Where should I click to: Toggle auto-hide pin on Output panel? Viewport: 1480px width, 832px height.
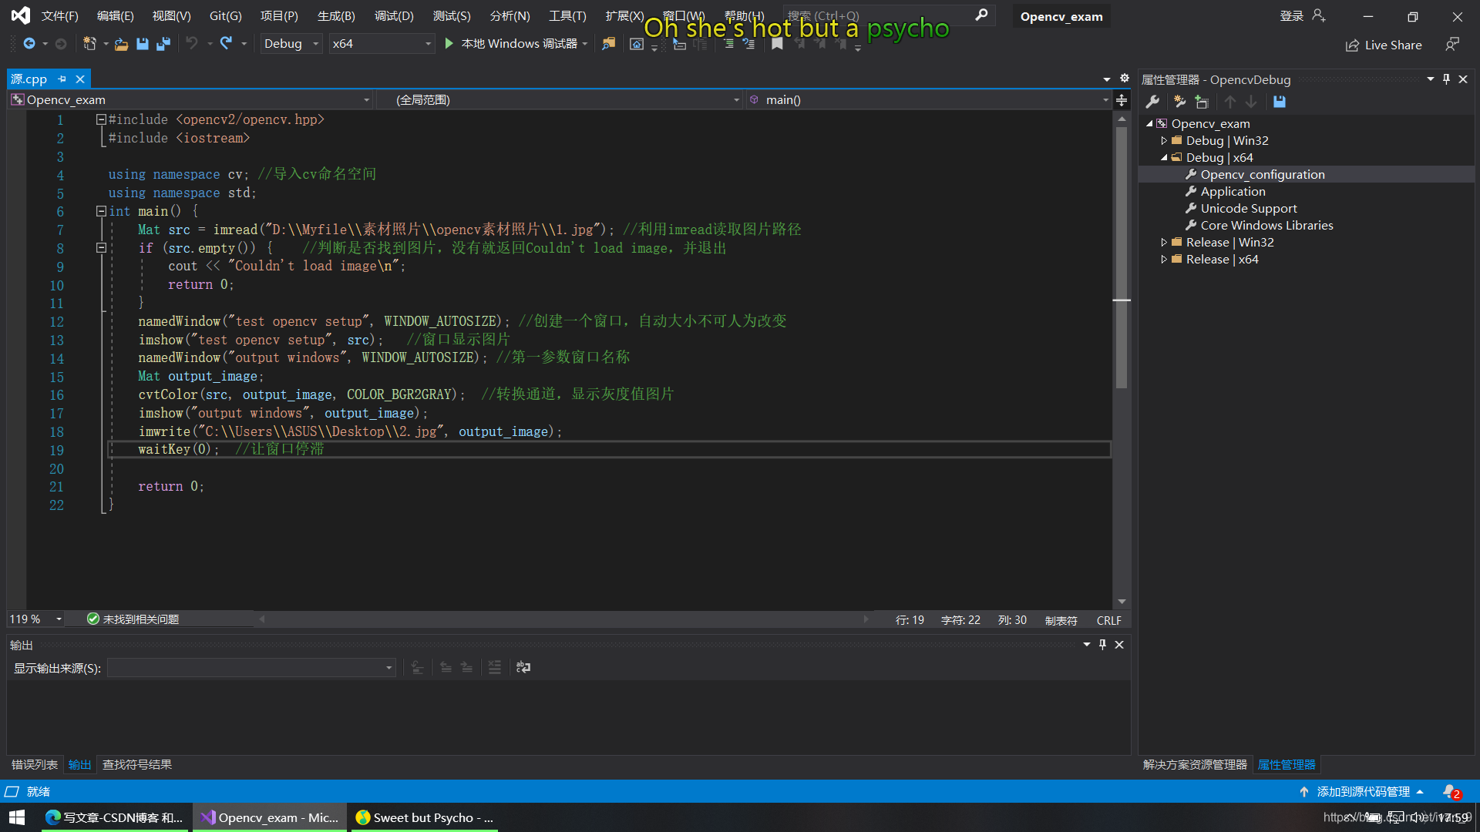(1102, 644)
